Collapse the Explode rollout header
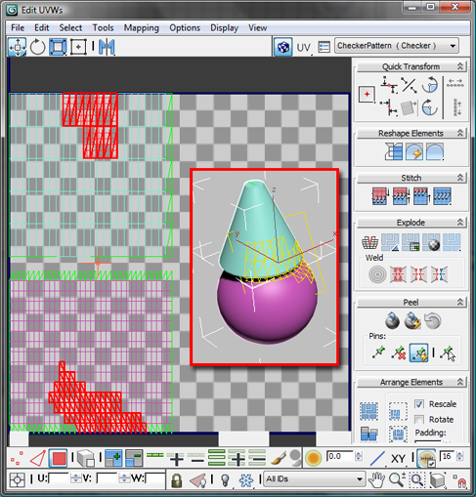Image resolution: width=476 pixels, height=497 pixels. click(x=411, y=223)
